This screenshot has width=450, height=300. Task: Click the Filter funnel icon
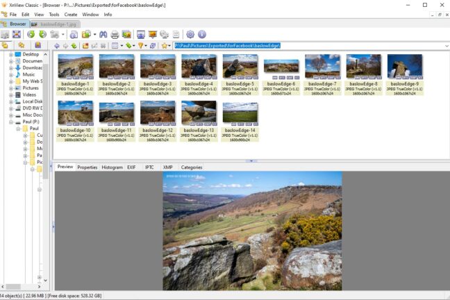[x=140, y=46]
